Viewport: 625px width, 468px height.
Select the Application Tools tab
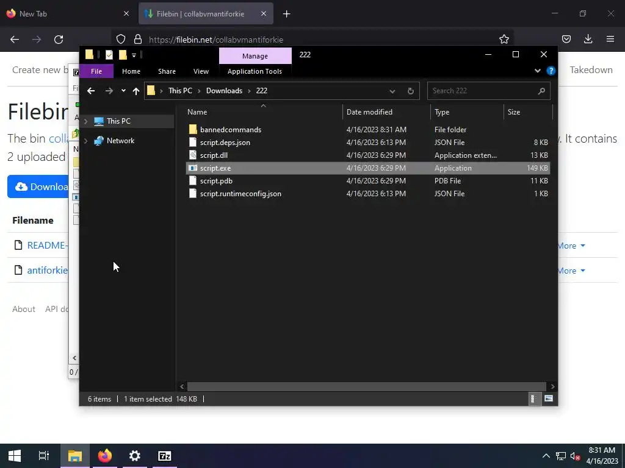tap(255, 71)
